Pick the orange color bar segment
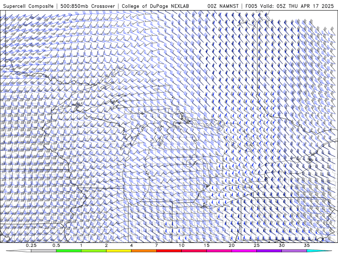Viewport: 338px width, 253px height. [144, 251]
